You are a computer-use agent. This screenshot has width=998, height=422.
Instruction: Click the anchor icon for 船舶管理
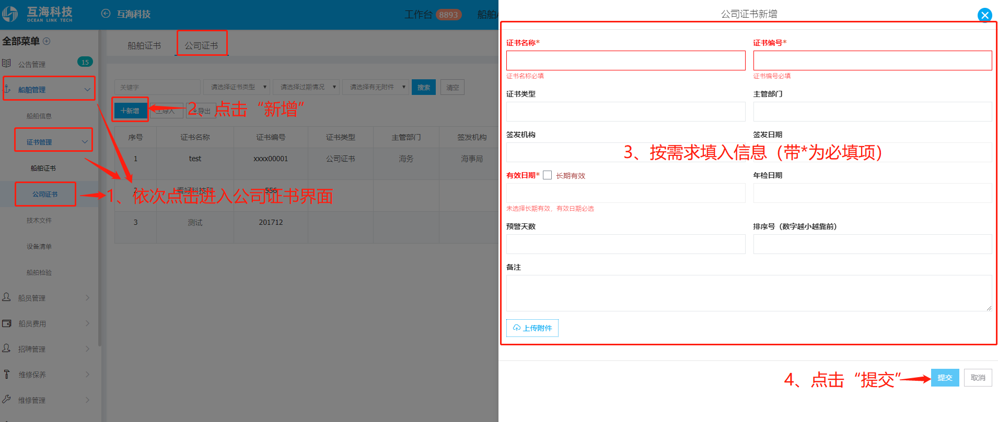point(7,89)
